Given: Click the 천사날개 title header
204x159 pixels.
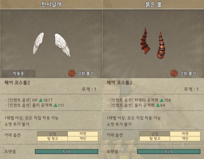Looking at the screenshot, I should (51, 4).
